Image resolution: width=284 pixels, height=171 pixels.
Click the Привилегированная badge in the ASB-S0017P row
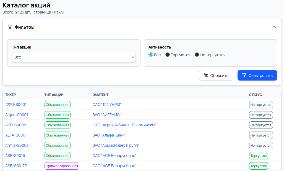(62, 166)
